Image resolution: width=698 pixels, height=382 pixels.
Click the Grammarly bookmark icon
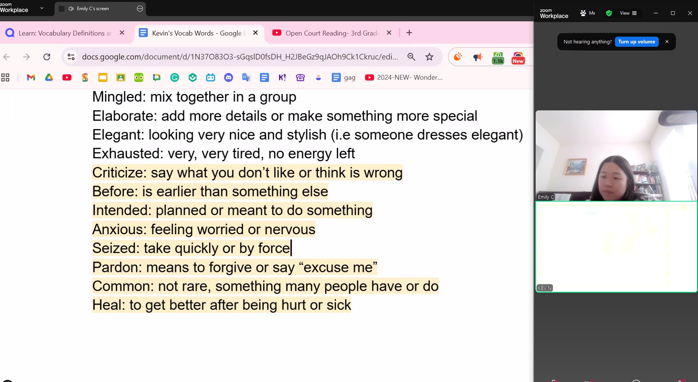click(175, 77)
